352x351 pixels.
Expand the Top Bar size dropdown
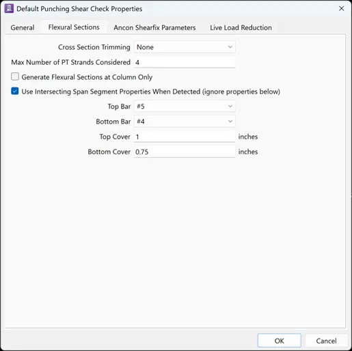(185, 107)
